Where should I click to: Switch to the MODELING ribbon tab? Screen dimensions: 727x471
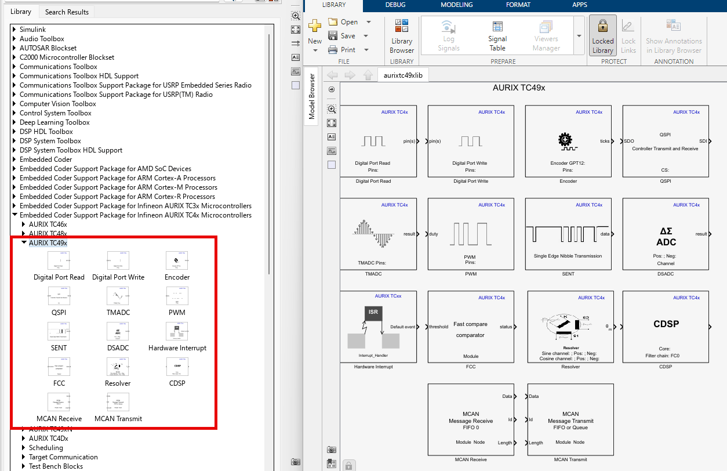tap(457, 5)
